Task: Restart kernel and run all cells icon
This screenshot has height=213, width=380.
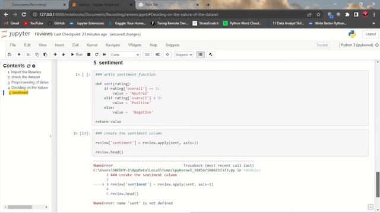Action: (x=104, y=54)
